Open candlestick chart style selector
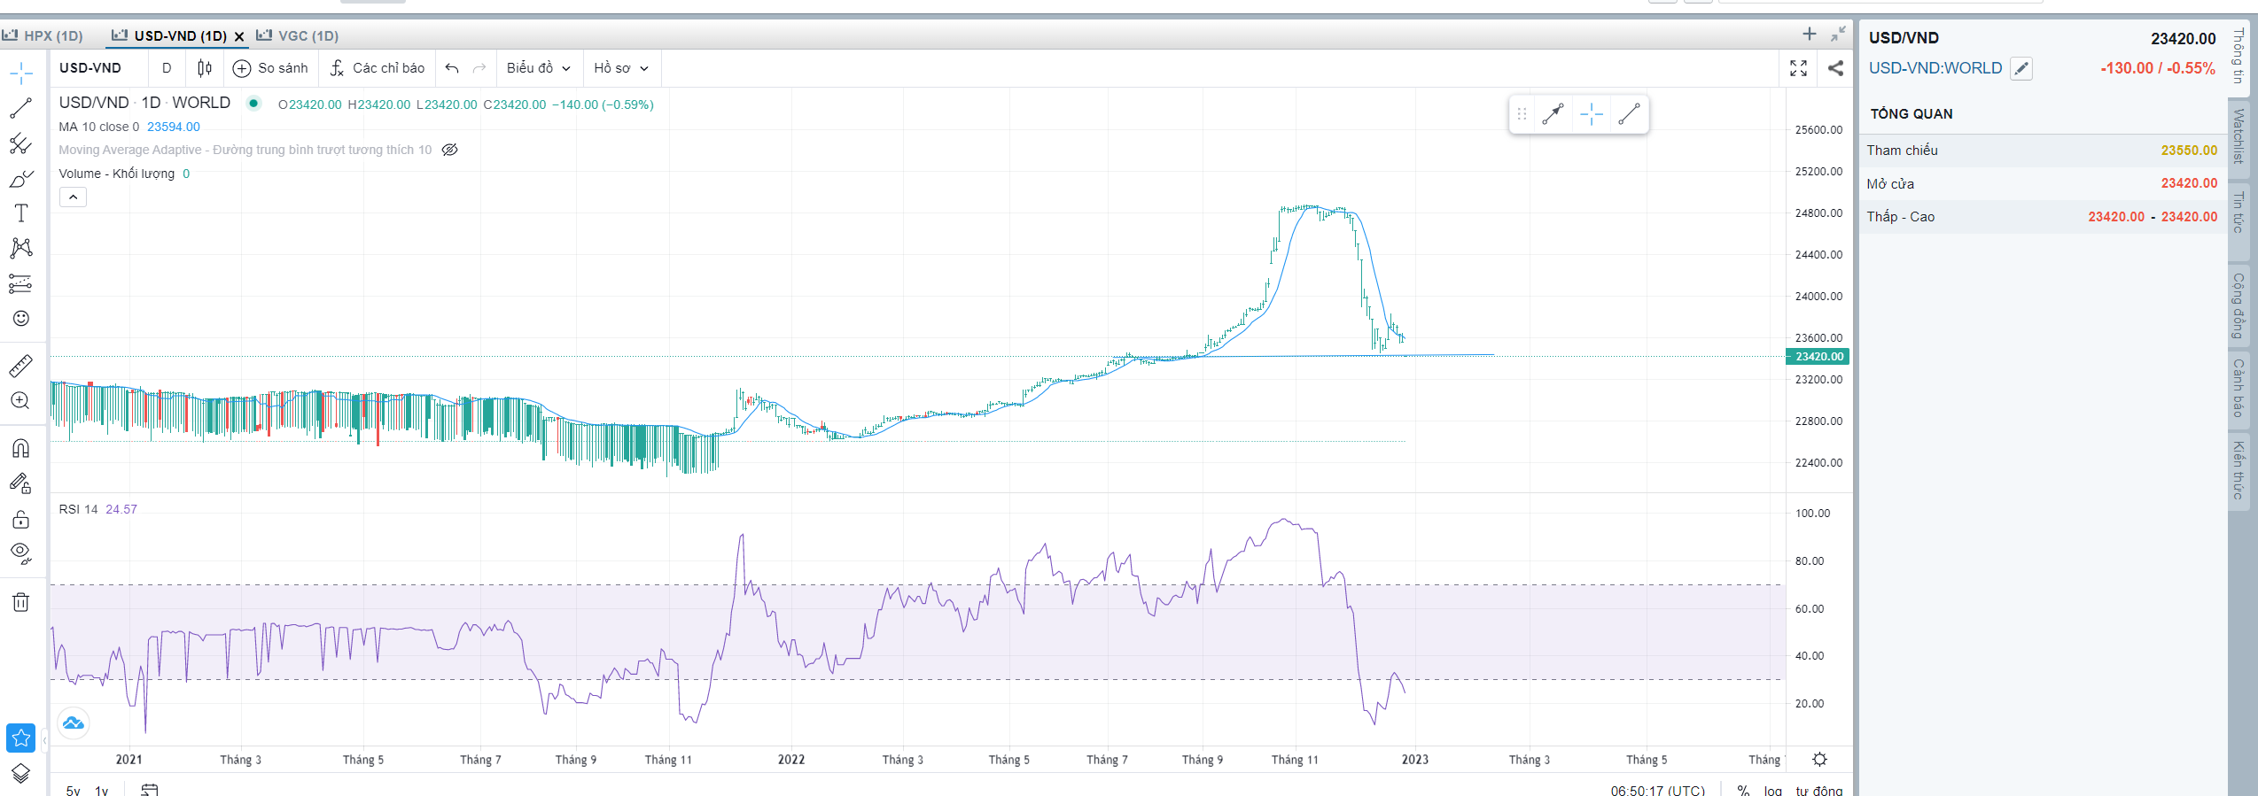The height and width of the screenshot is (796, 2258). coord(205,68)
